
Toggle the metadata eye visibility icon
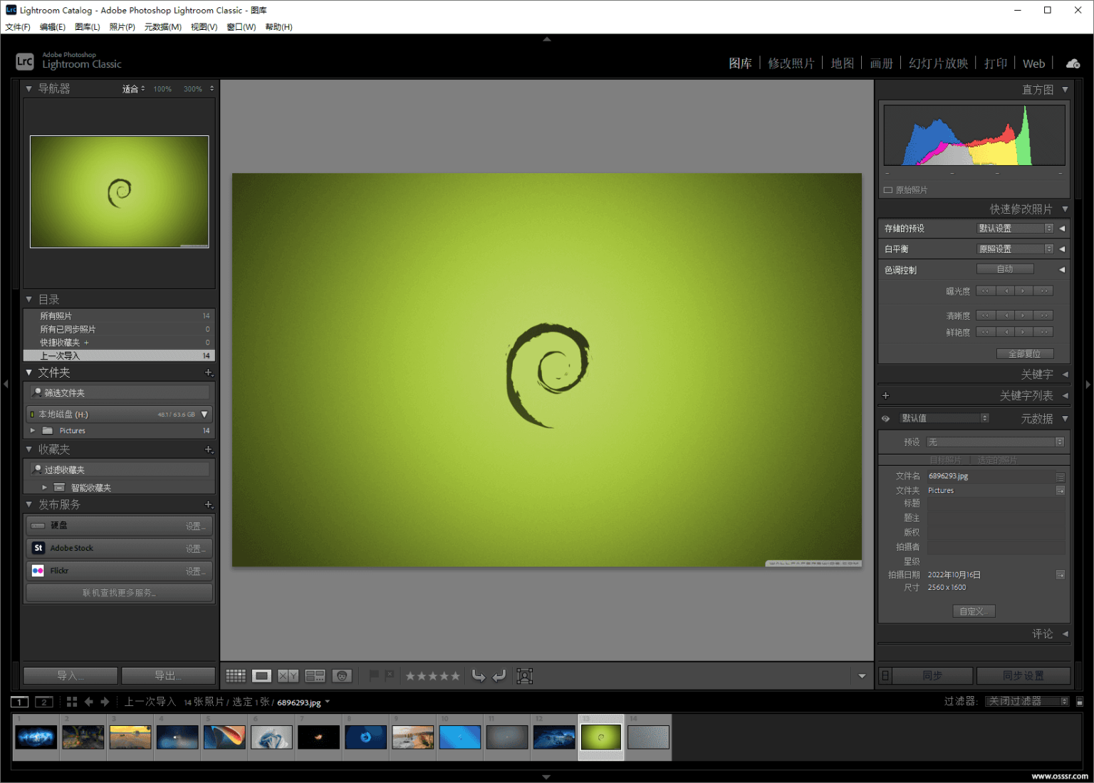885,418
